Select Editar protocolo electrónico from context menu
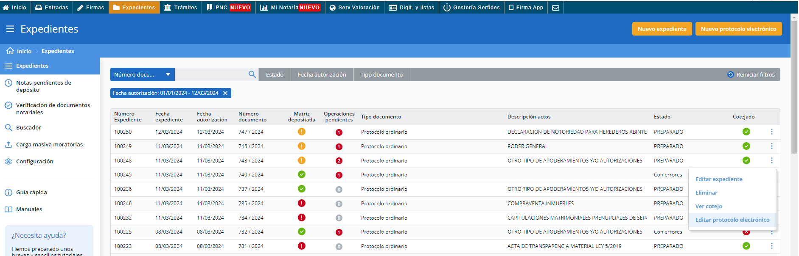 (732, 220)
